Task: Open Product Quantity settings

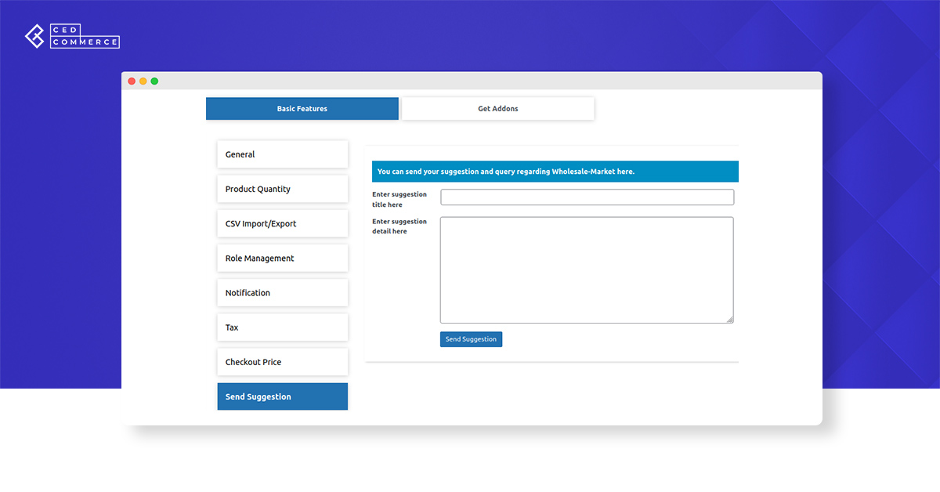Action: 283,189
